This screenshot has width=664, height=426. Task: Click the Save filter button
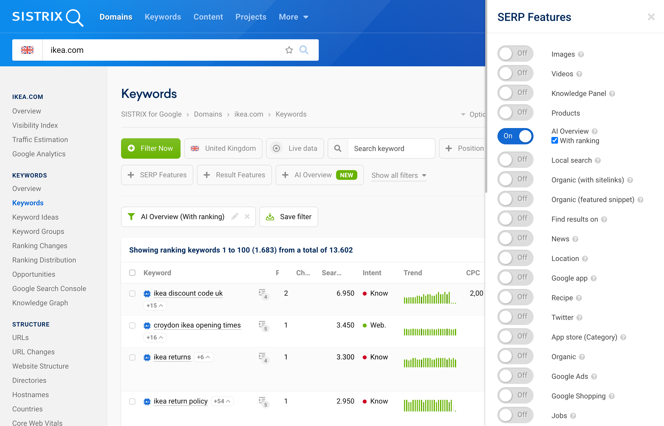click(289, 217)
